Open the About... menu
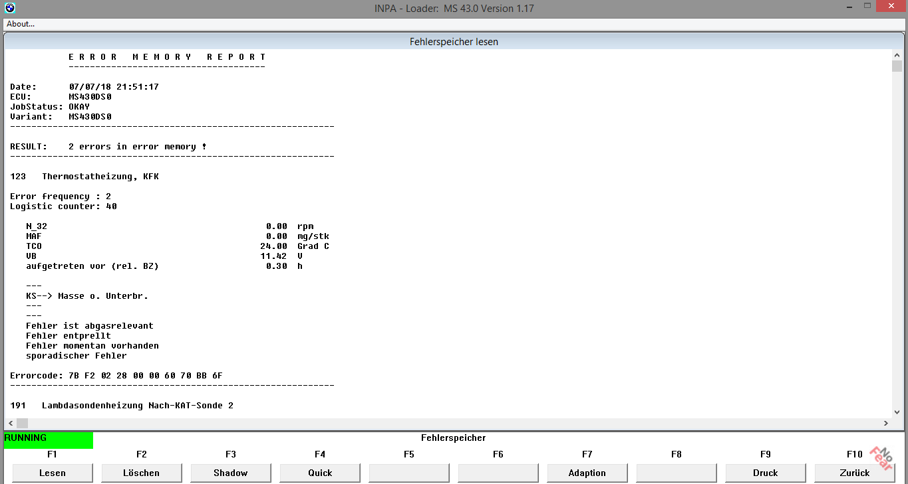The image size is (908, 484). pos(21,24)
